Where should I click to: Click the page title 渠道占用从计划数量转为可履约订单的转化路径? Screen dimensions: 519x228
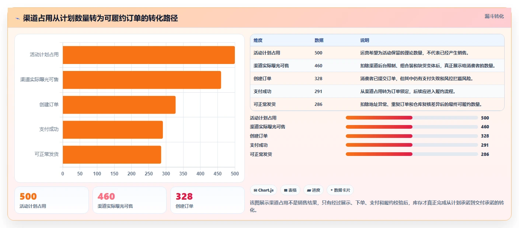100,18
